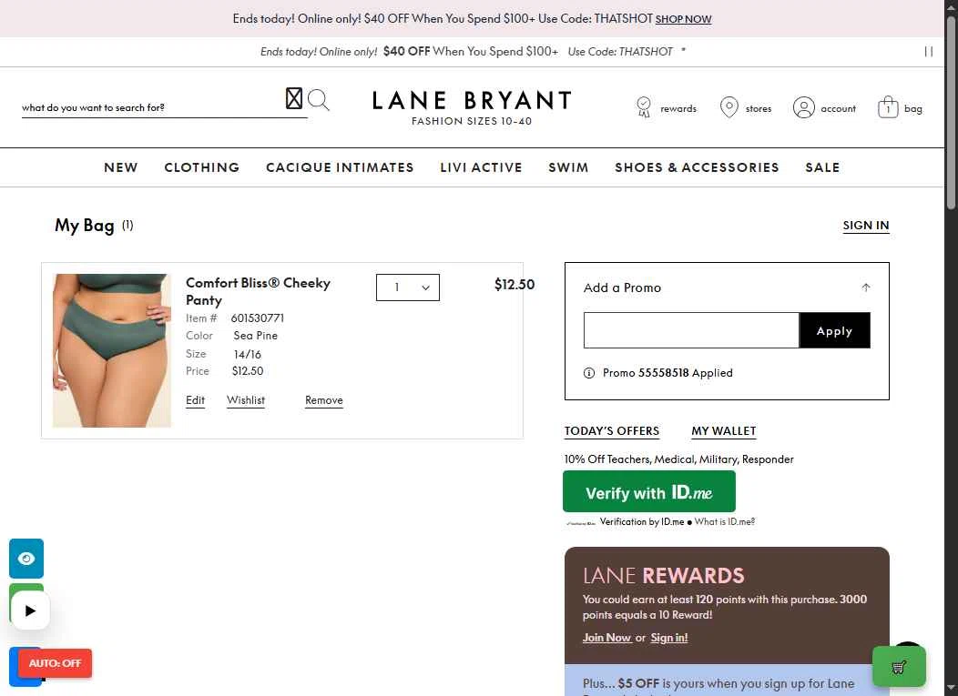958x696 pixels.
Task: Click the SHOP NOW link in banner
Action: tap(683, 19)
